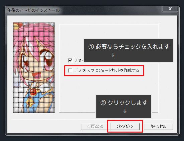Click the pink-haired character installer image
The width and height of the screenshot is (184, 141).
34,67
